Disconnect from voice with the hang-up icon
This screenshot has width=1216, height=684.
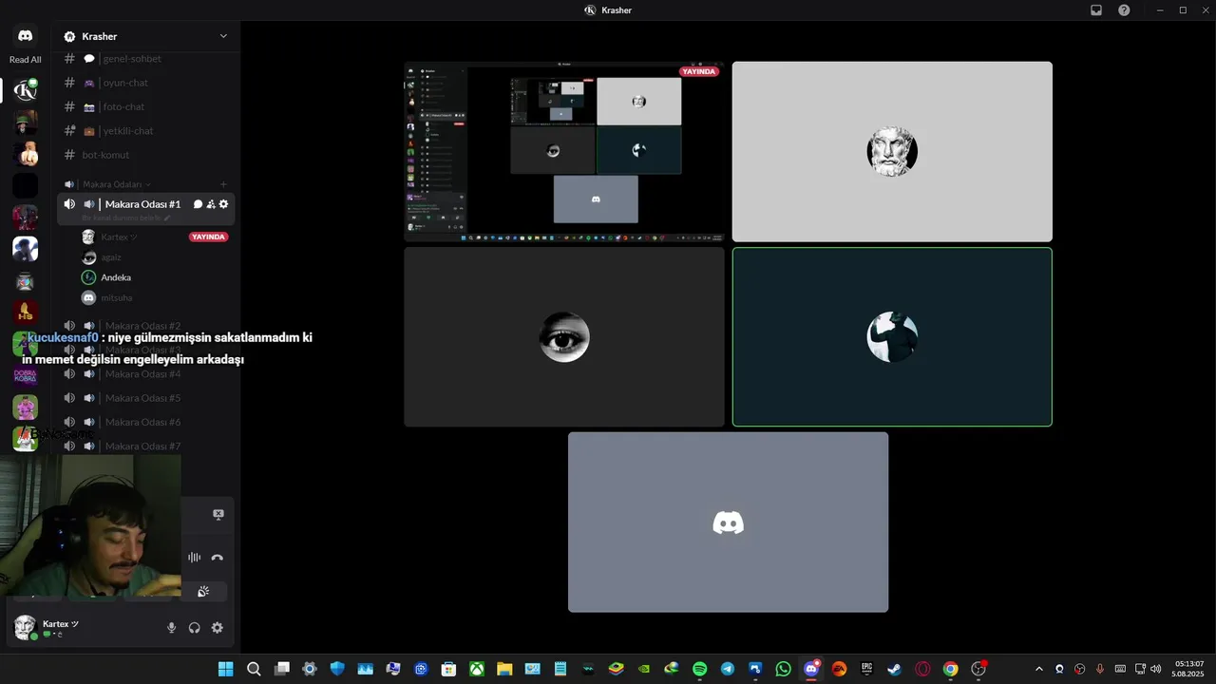[x=218, y=558]
